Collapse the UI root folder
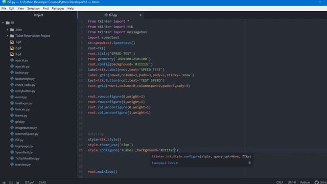Viewport: 327px width, 184px height. click(3, 22)
